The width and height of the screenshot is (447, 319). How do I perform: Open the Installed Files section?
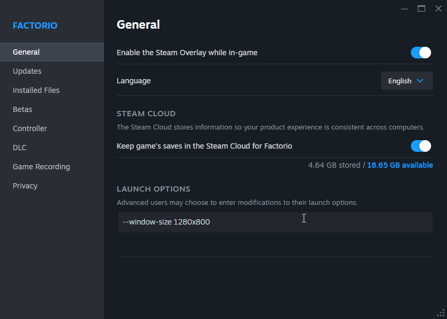pyautogui.click(x=36, y=90)
